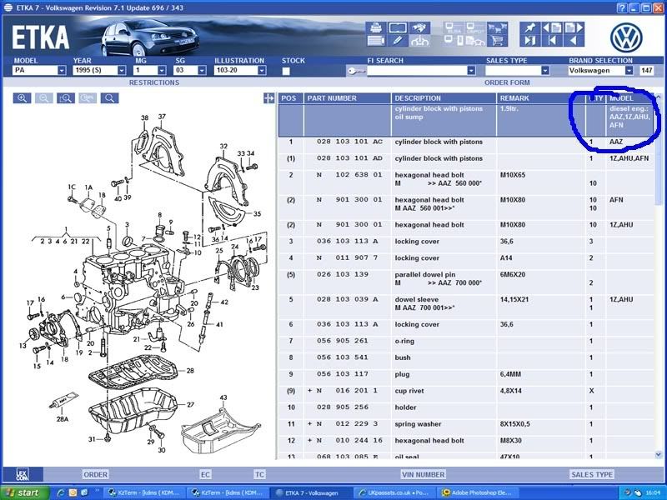The image size is (667, 500).
Task: Click the bottom SALES TYPE button
Action: click(x=592, y=474)
